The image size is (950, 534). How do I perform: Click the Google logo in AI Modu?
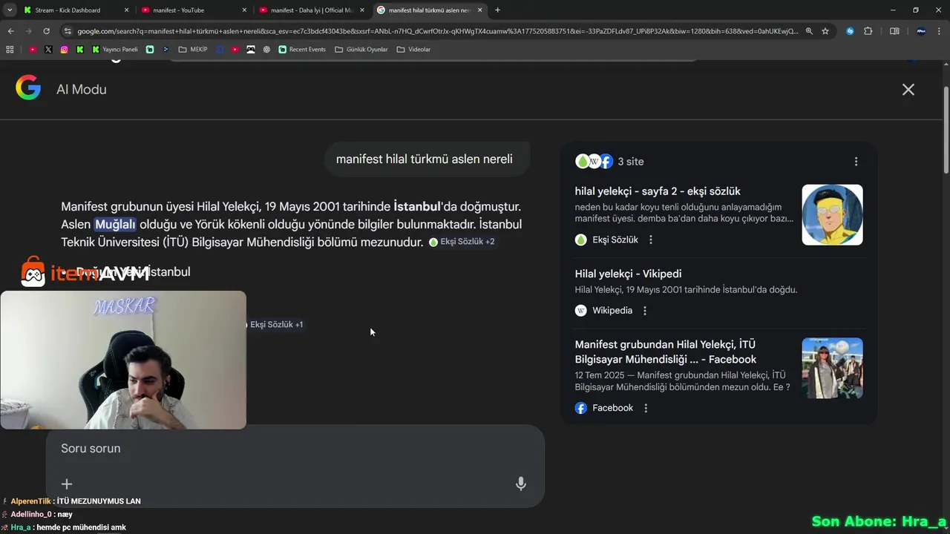tap(28, 88)
